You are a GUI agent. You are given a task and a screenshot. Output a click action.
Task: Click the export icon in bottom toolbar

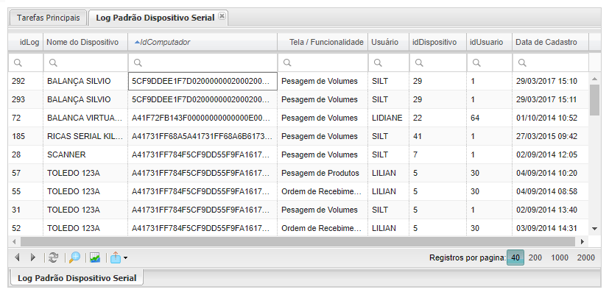tap(115, 257)
